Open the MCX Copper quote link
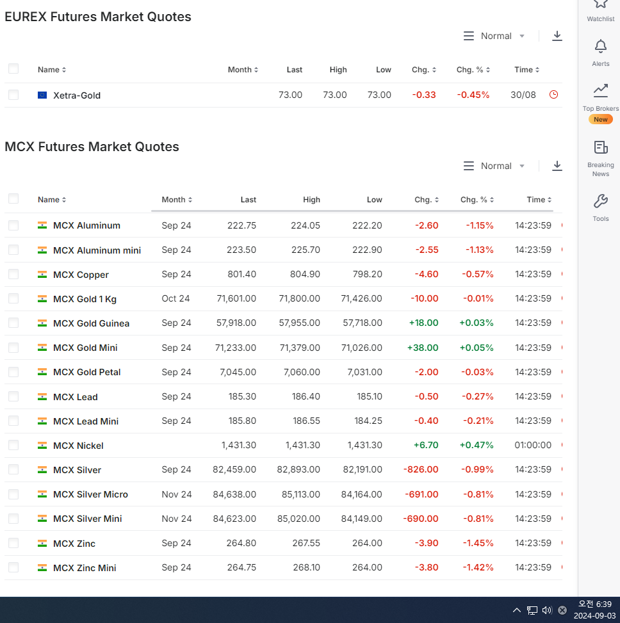620x623 pixels. click(81, 275)
